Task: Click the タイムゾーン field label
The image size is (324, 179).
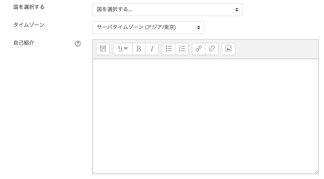Action: tap(29, 25)
